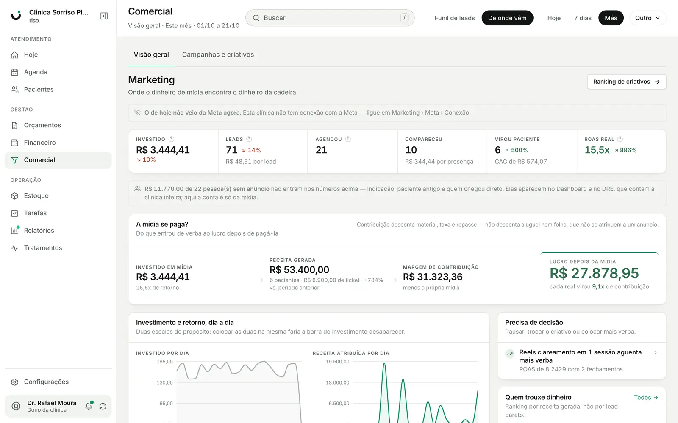Open notifications bell icon
This screenshot has height=423, width=678.
[89, 406]
